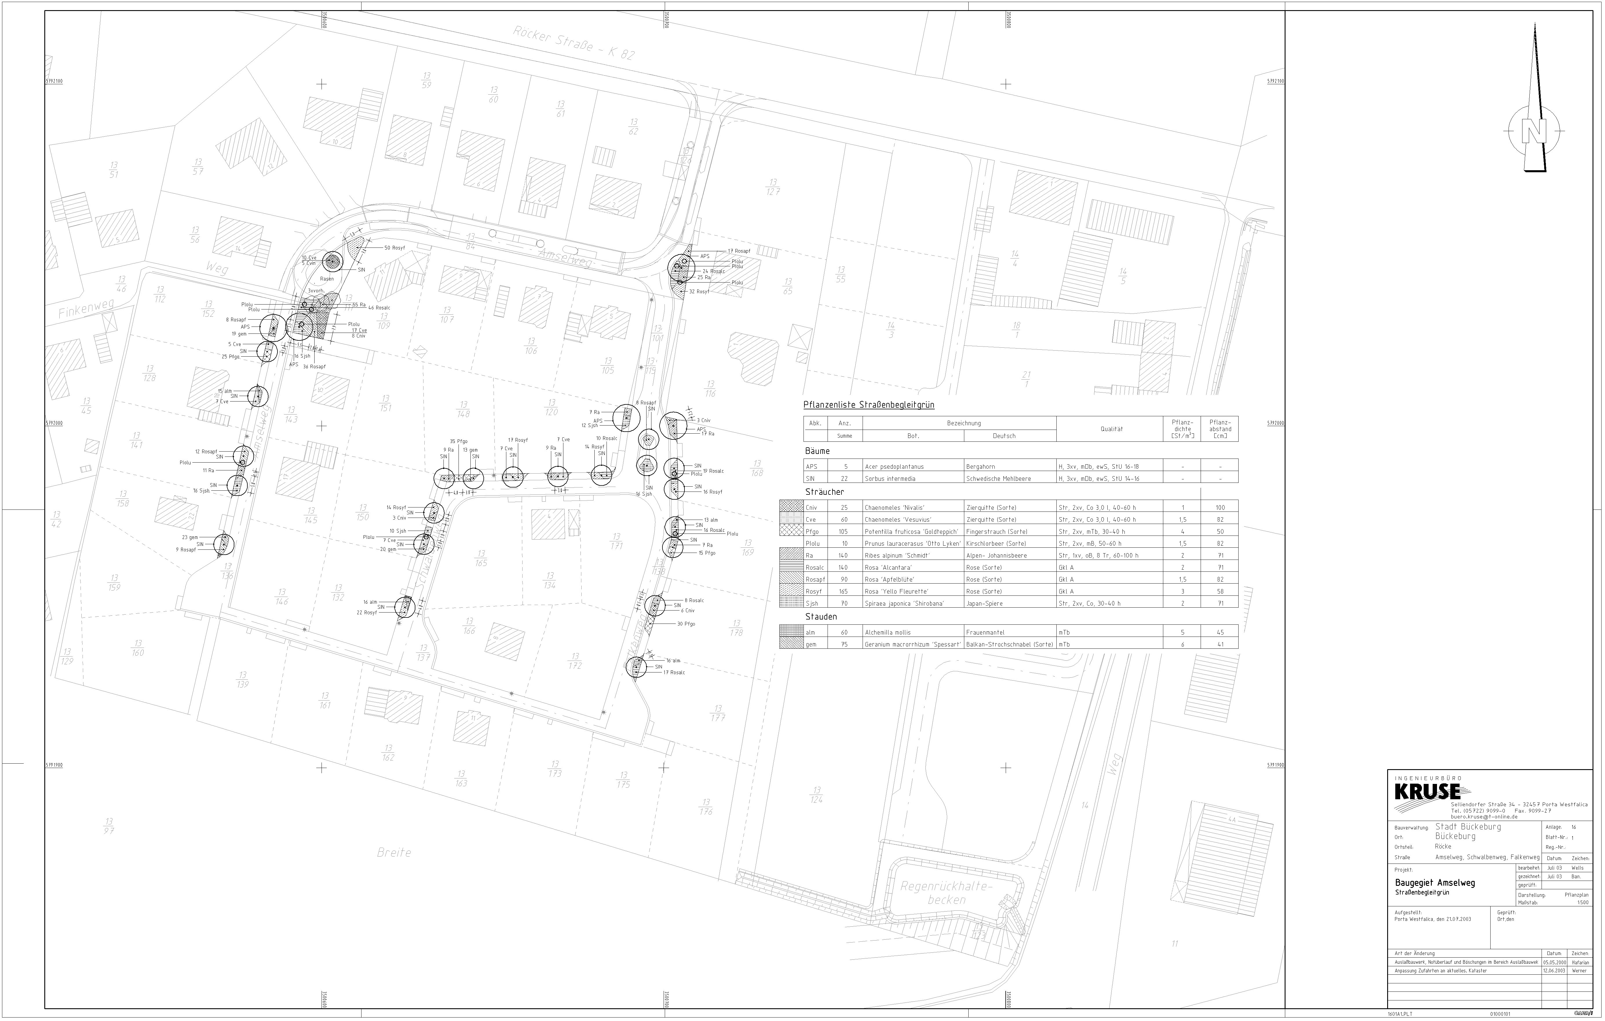Select the Sorbus intermedia table entry
The height and width of the screenshot is (1021, 1605).
point(890,479)
